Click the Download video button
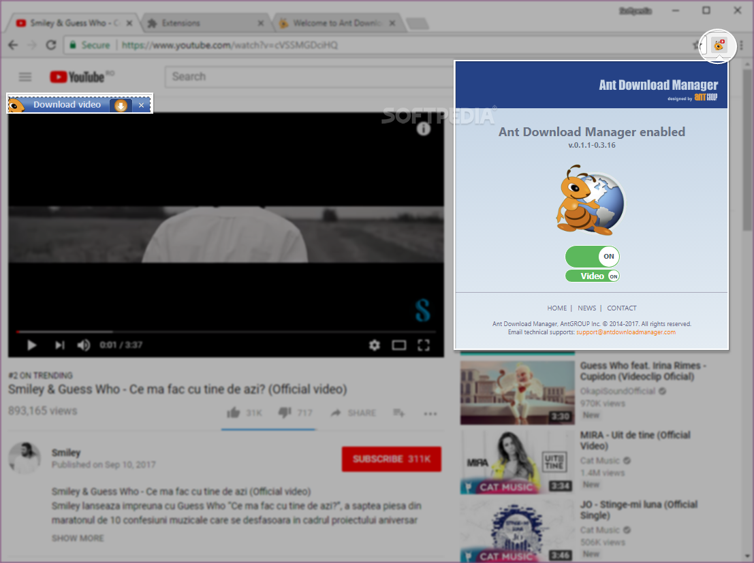This screenshot has height=563, width=754. [67, 105]
